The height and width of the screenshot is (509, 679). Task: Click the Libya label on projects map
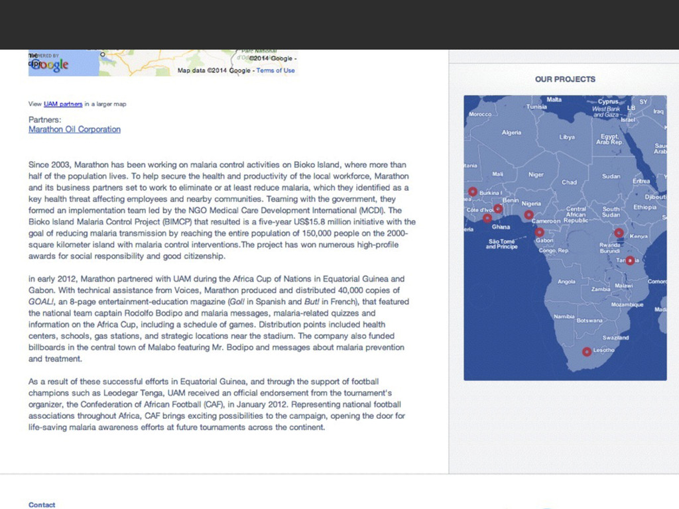coord(567,137)
